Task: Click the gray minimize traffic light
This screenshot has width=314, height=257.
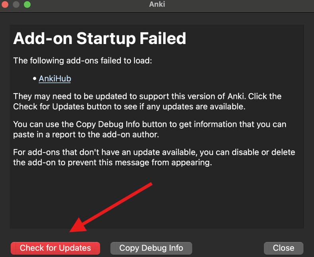Action: 16,4
